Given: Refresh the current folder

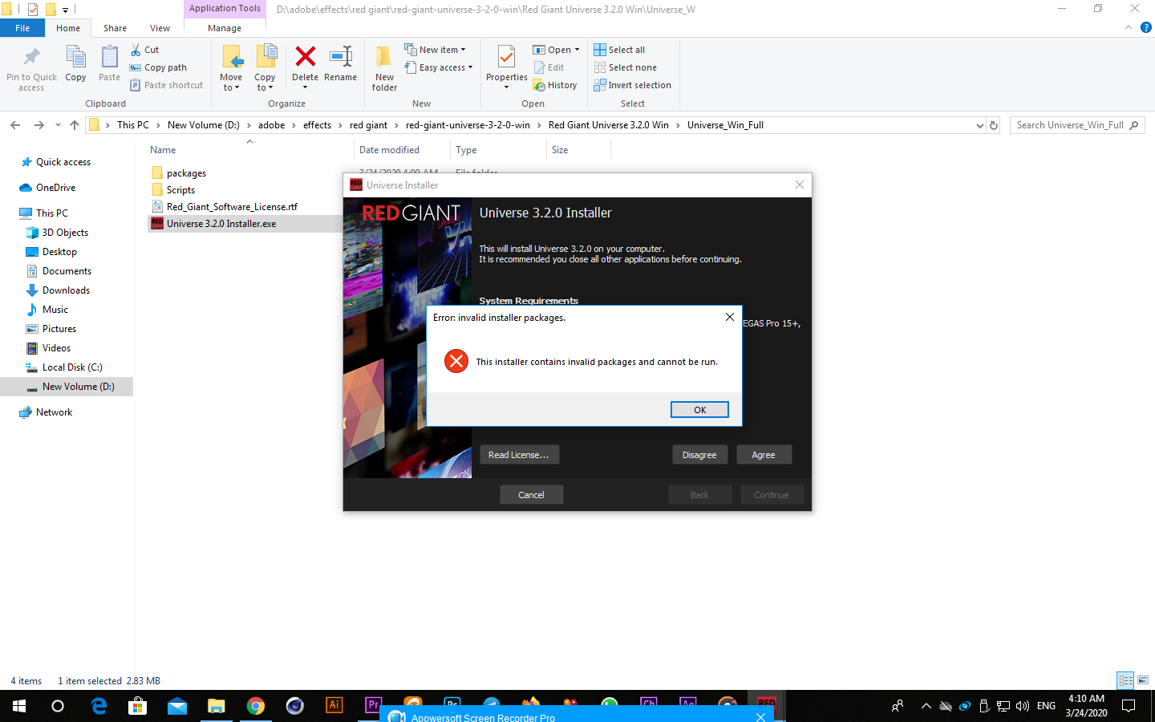Looking at the screenshot, I should pos(994,125).
